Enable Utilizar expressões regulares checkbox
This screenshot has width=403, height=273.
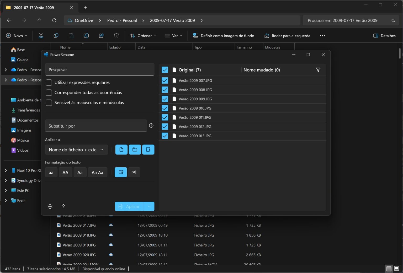(x=49, y=83)
